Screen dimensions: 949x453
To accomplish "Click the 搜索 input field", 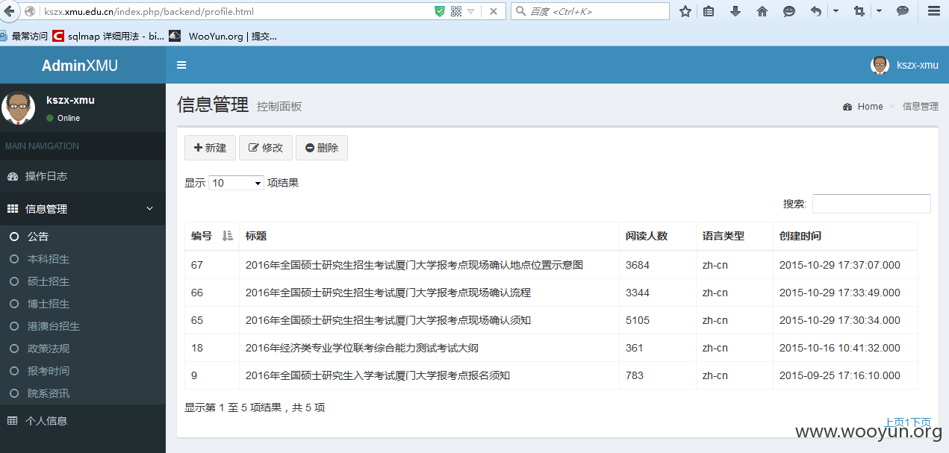I will [871, 204].
